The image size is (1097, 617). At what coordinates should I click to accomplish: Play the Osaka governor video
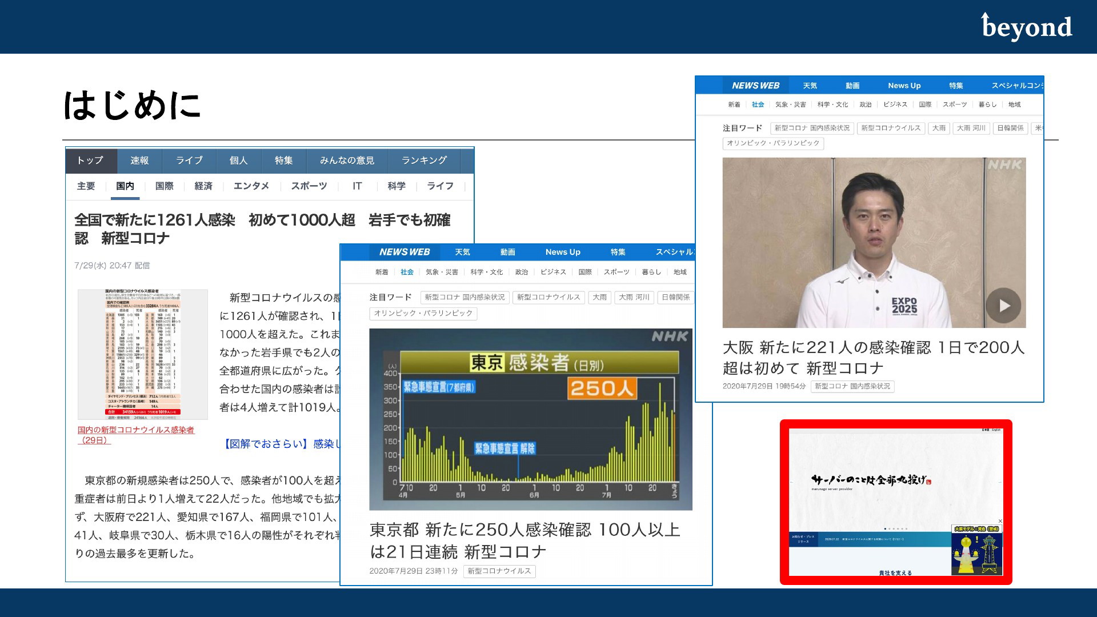point(1004,306)
